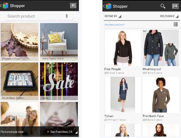Select The North Face jacket product
This screenshot has width=181, height=138.
161,99
